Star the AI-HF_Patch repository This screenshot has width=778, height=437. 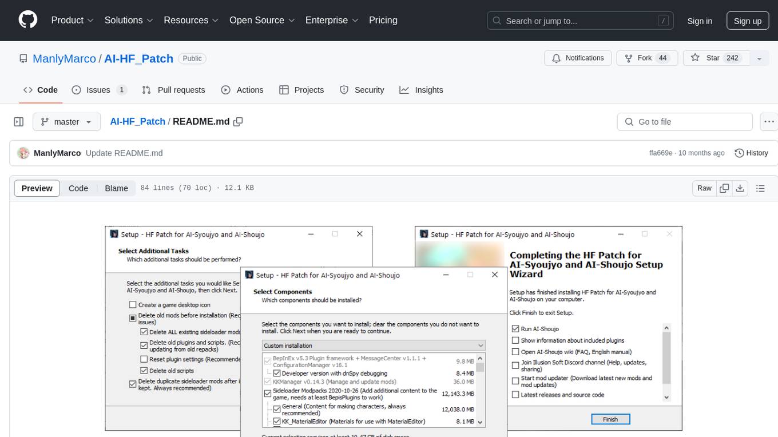(x=716, y=58)
